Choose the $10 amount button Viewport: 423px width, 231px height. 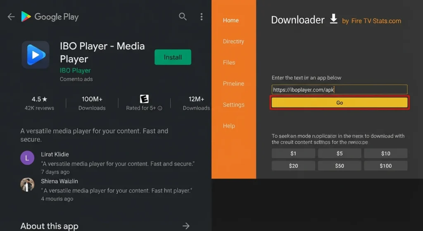(x=386, y=153)
